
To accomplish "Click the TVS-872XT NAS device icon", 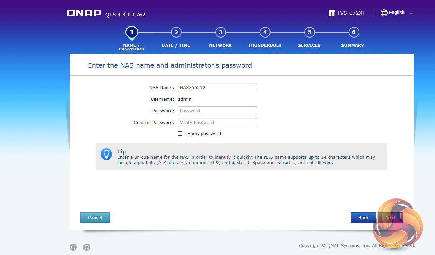I will (x=332, y=13).
